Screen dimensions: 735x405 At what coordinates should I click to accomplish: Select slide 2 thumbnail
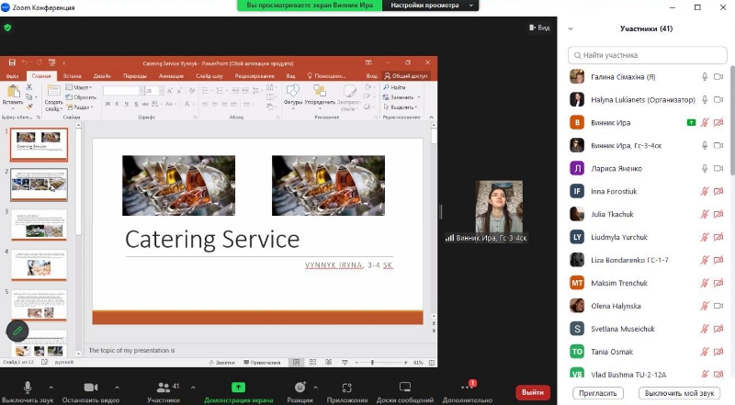pyautogui.click(x=39, y=186)
